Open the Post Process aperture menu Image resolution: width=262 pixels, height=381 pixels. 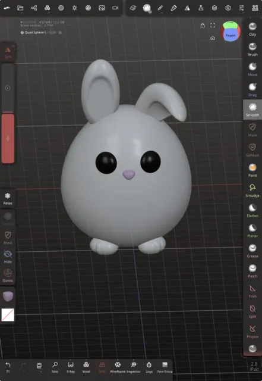88,8
